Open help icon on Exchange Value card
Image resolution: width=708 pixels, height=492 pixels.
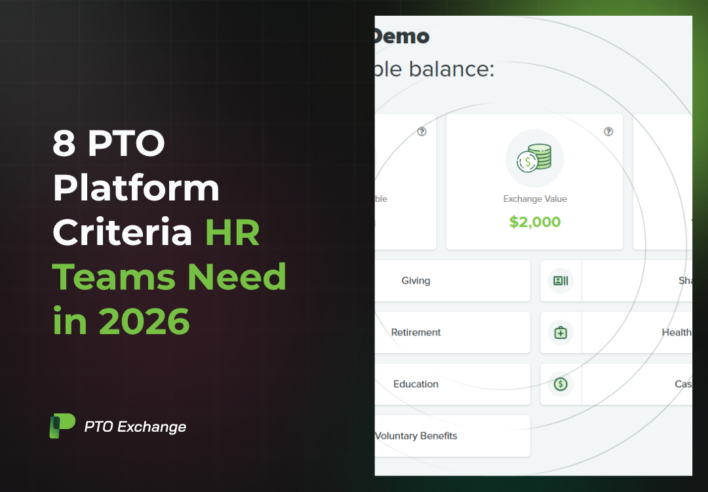[x=608, y=131]
